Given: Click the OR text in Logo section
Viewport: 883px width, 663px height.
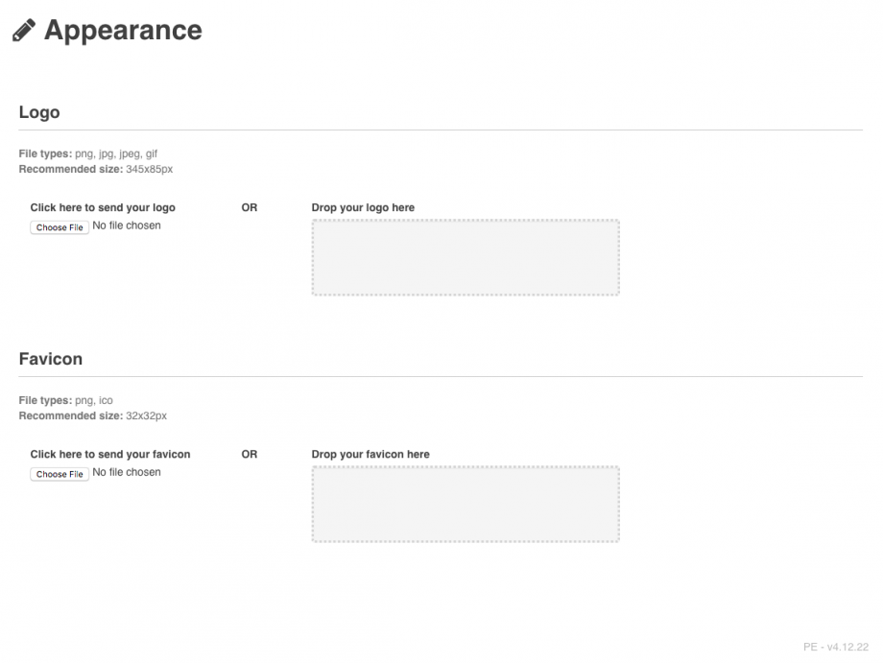Looking at the screenshot, I should pyautogui.click(x=250, y=207).
